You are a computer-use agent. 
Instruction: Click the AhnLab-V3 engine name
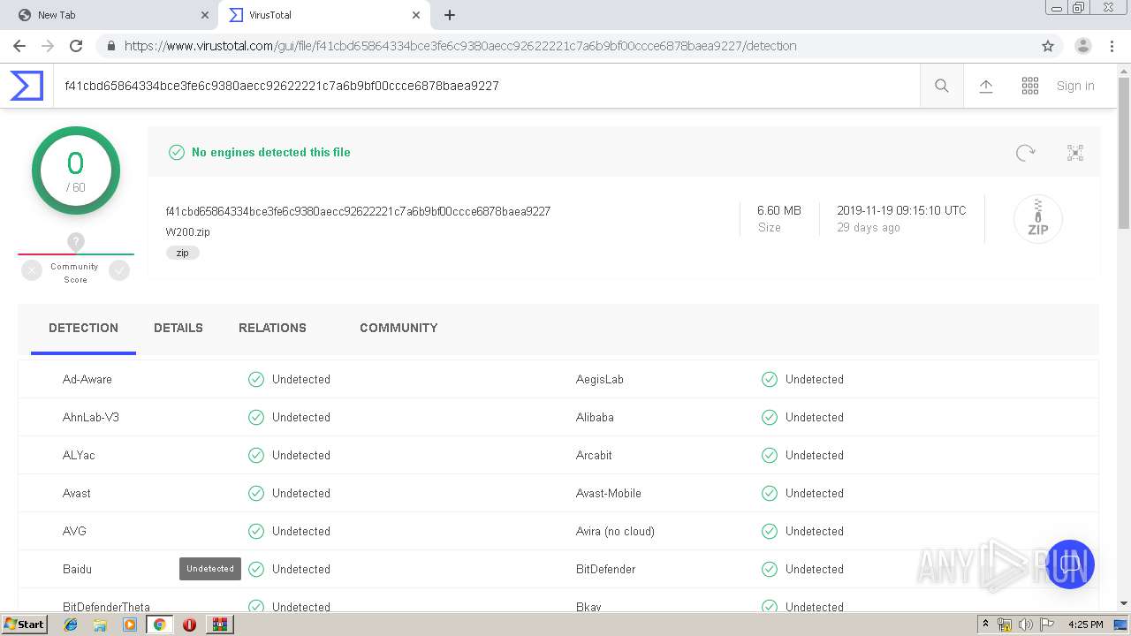[x=91, y=417]
